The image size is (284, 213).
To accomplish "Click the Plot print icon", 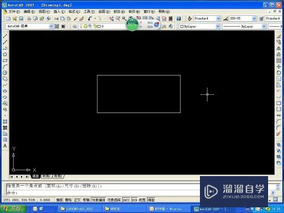I will point(29,19).
